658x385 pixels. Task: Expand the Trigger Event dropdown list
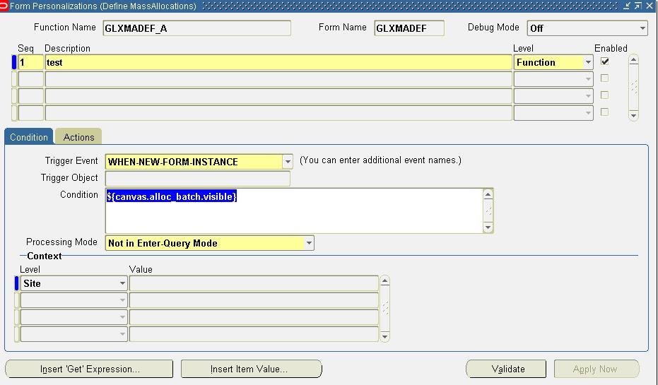coord(288,162)
